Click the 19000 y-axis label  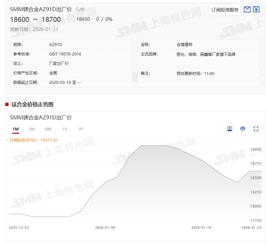coord(256,149)
